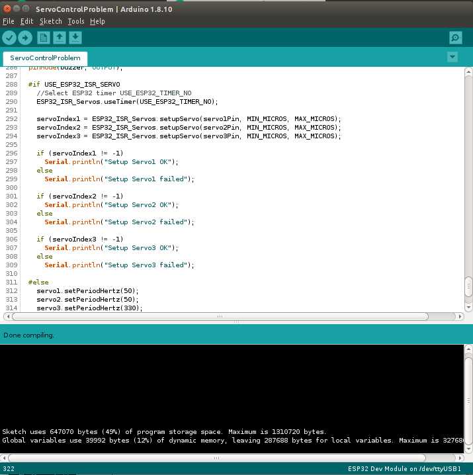Viewport: 473px width, 475px height.
Task: Click the editor horizontal scrollbar thumb
Action: click(x=220, y=317)
